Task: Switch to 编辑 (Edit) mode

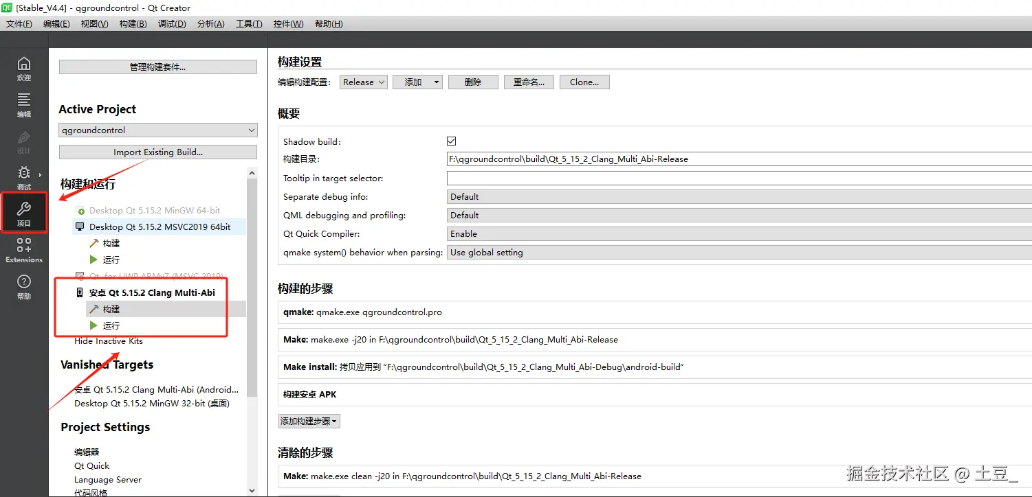Action: point(24,106)
